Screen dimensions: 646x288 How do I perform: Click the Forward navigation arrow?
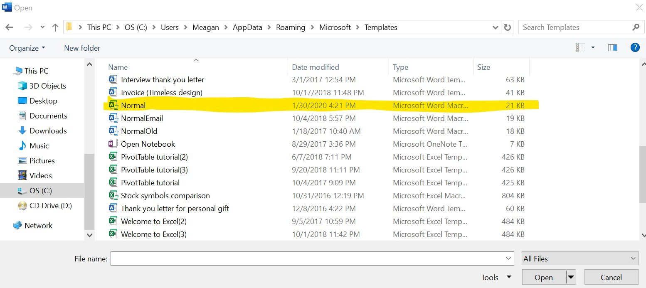pyautogui.click(x=28, y=27)
